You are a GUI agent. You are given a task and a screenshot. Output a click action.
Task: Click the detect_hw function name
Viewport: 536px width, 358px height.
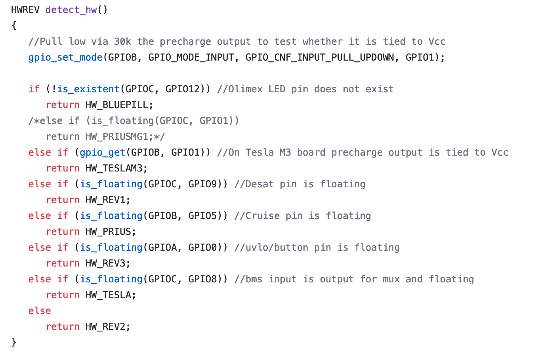coord(71,10)
